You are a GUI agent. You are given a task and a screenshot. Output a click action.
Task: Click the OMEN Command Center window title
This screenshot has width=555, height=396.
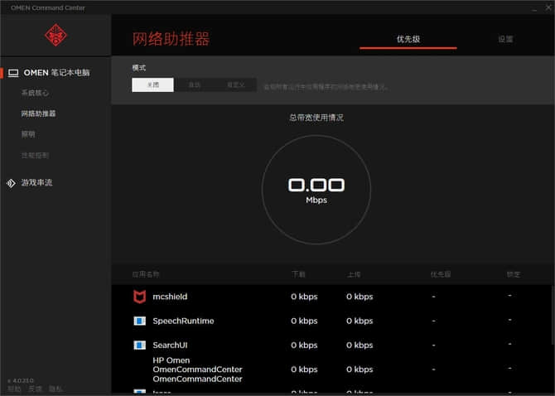pyautogui.click(x=48, y=7)
